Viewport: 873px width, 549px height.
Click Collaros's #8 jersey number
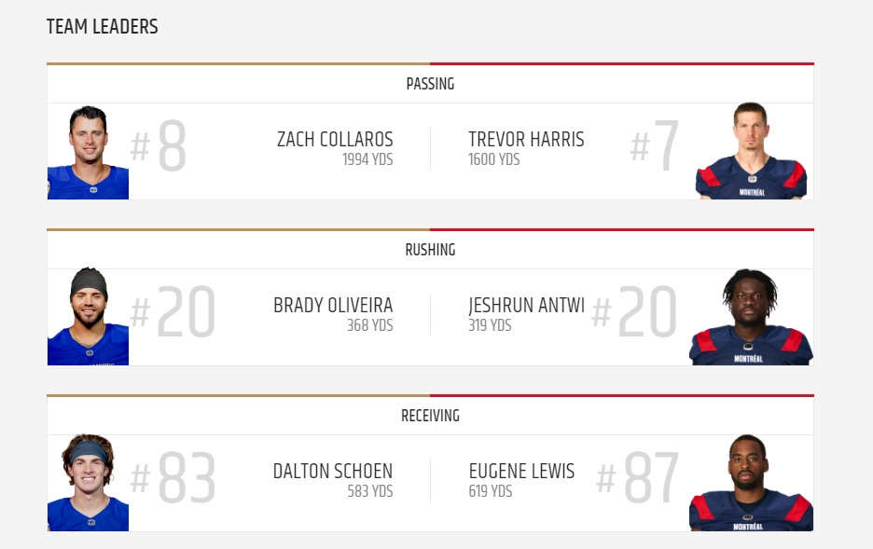[160, 147]
